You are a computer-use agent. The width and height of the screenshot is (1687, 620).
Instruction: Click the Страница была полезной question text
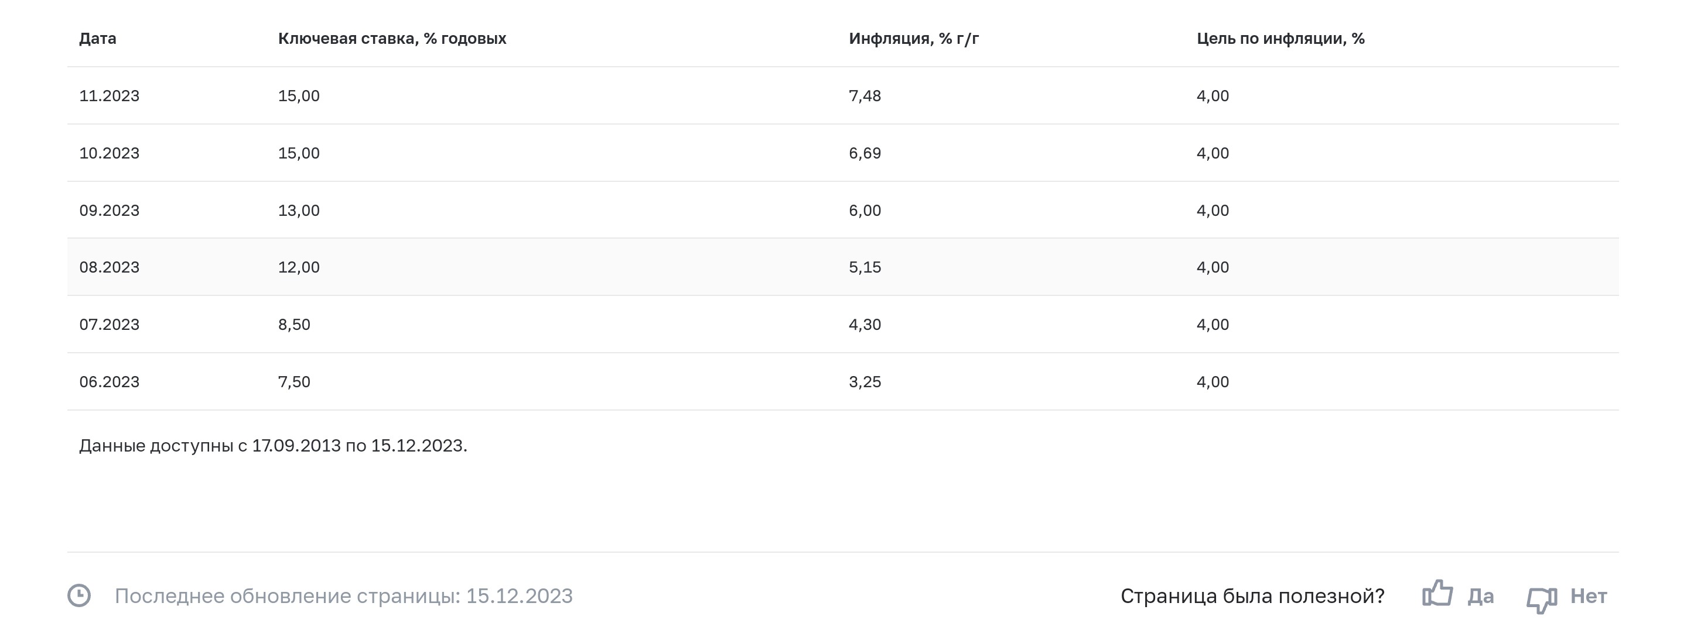(x=1252, y=597)
